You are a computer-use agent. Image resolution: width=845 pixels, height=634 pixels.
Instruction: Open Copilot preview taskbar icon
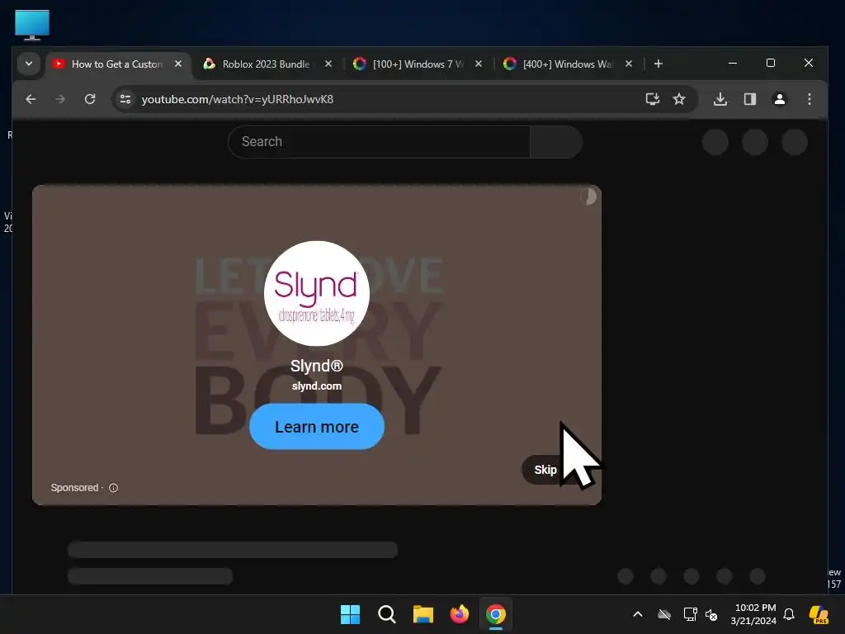point(819,614)
